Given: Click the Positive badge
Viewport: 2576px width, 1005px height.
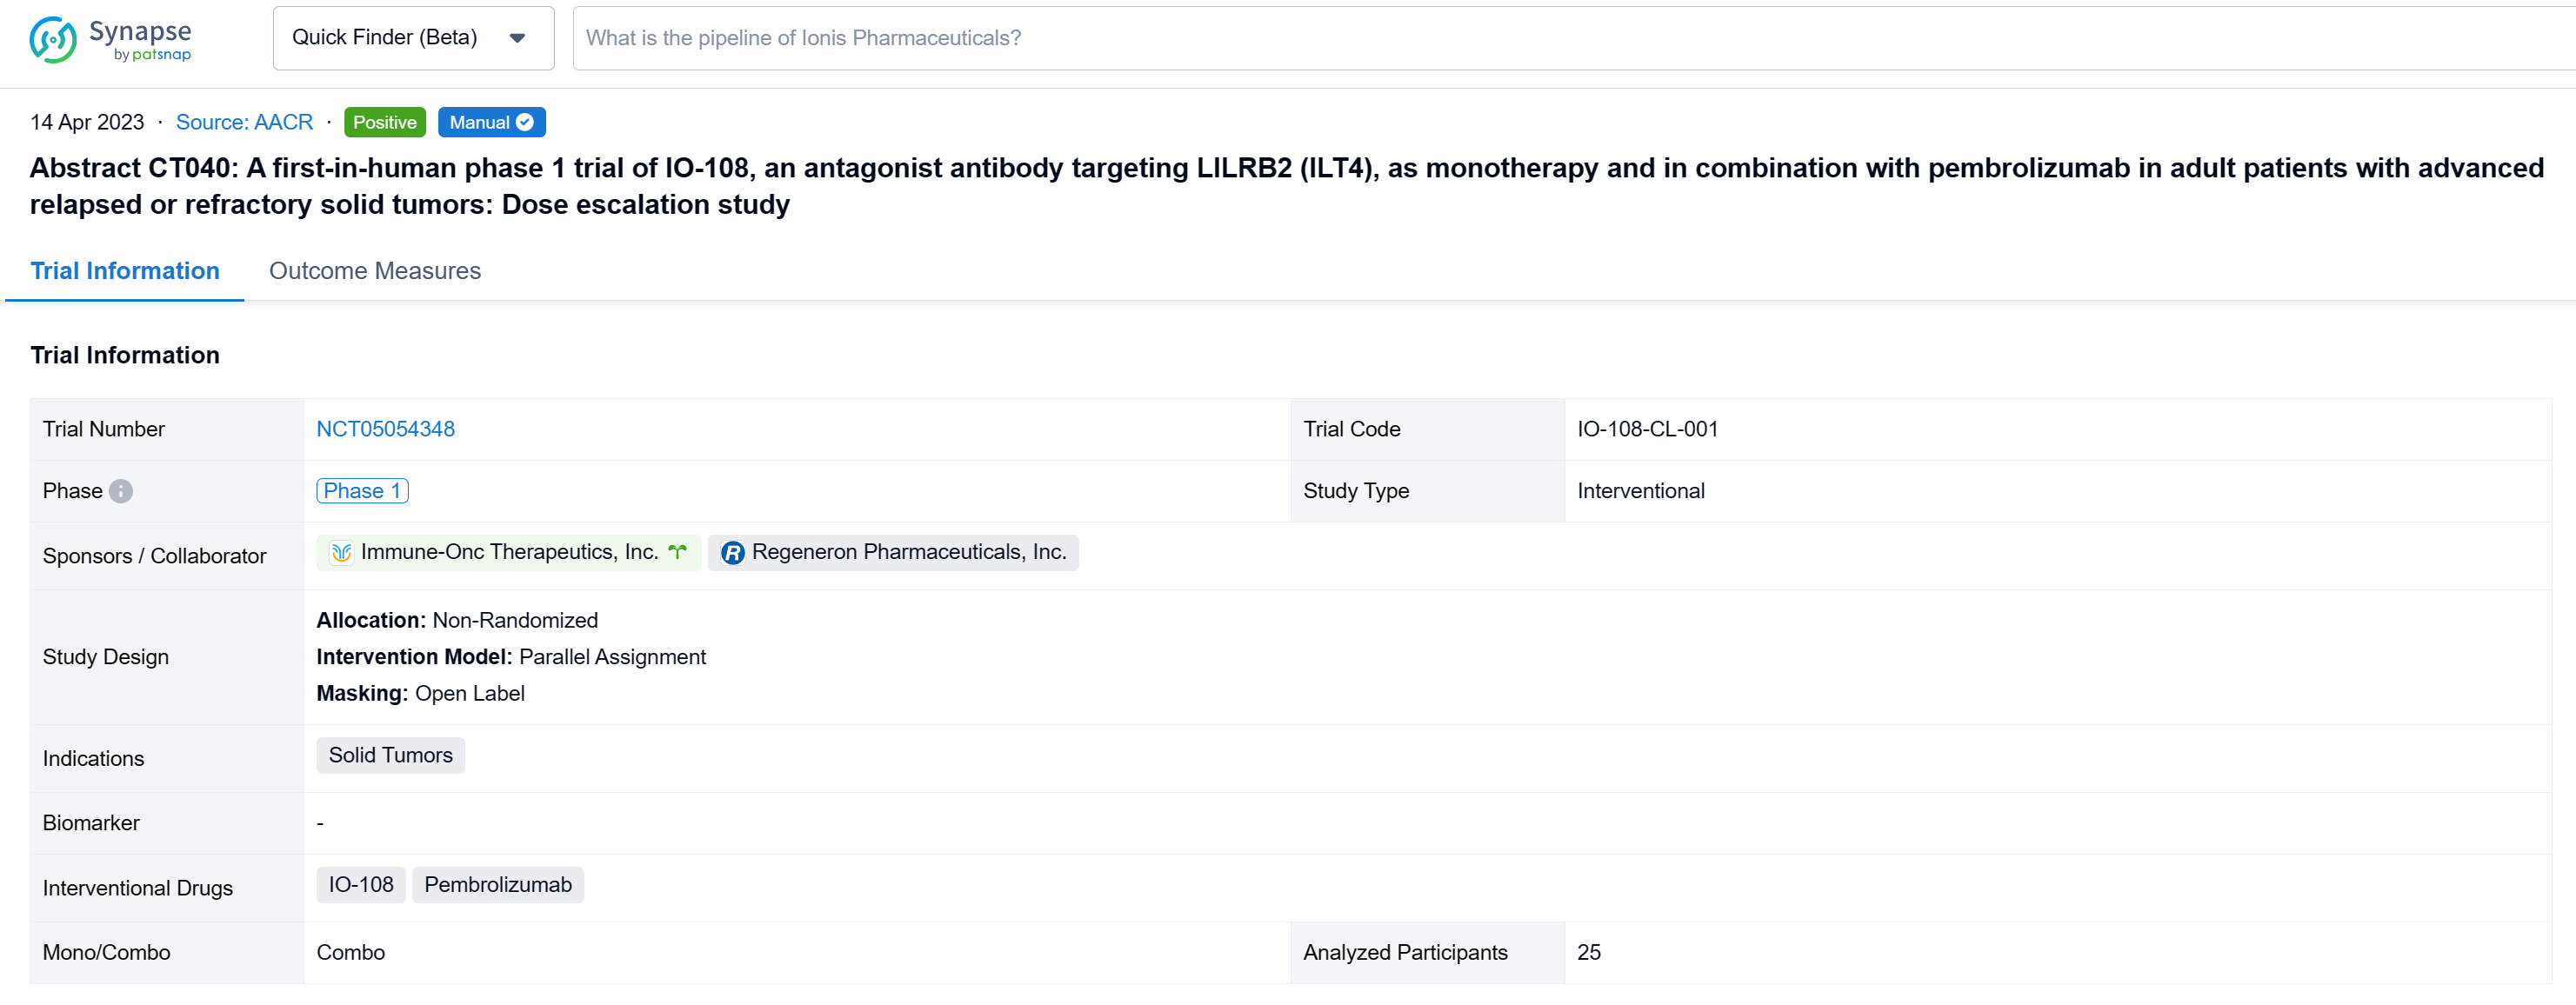Looking at the screenshot, I should [384, 122].
